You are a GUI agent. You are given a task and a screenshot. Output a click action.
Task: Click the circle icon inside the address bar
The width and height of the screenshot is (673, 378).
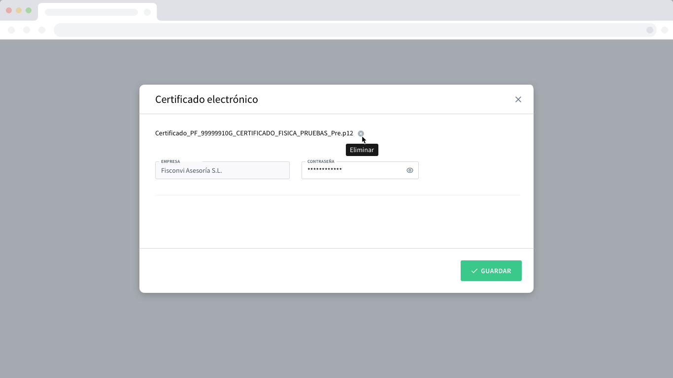click(650, 30)
